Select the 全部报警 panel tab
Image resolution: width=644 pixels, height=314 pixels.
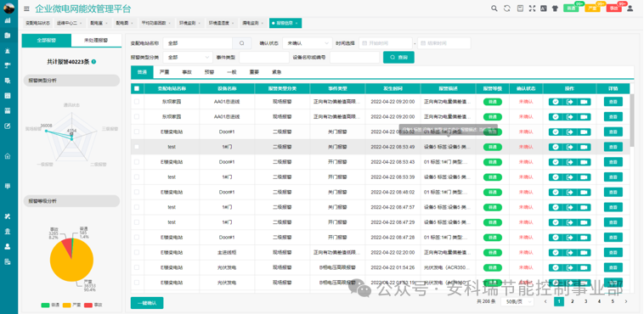47,40
